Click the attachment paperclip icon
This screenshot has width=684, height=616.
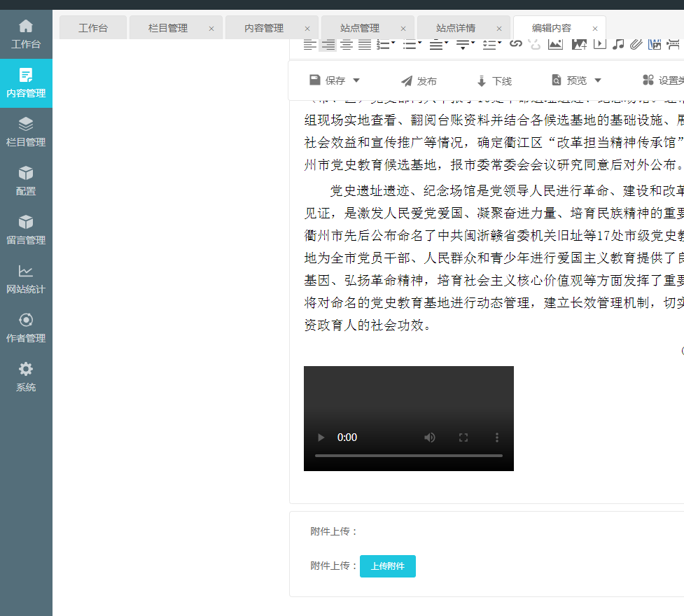tap(636, 44)
